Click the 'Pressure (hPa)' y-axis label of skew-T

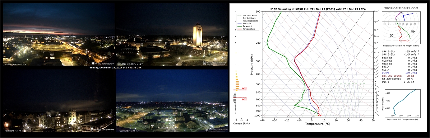(251, 65)
